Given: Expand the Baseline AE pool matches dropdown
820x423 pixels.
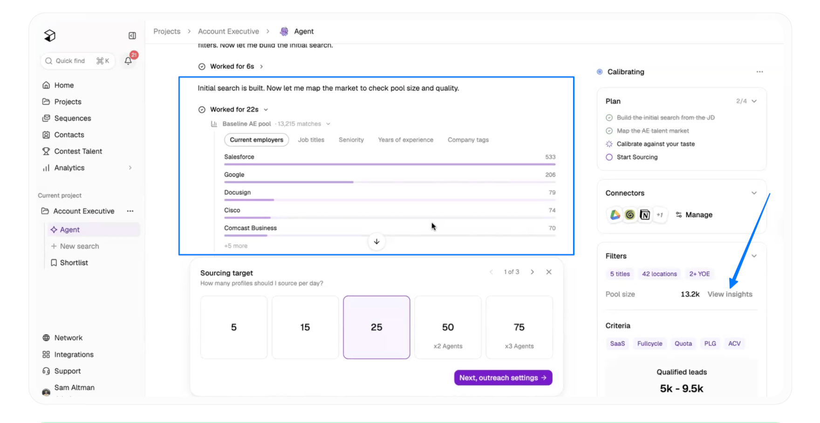Looking at the screenshot, I should (328, 124).
